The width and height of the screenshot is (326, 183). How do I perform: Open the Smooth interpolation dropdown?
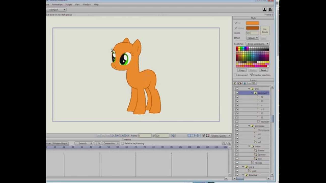(84, 144)
